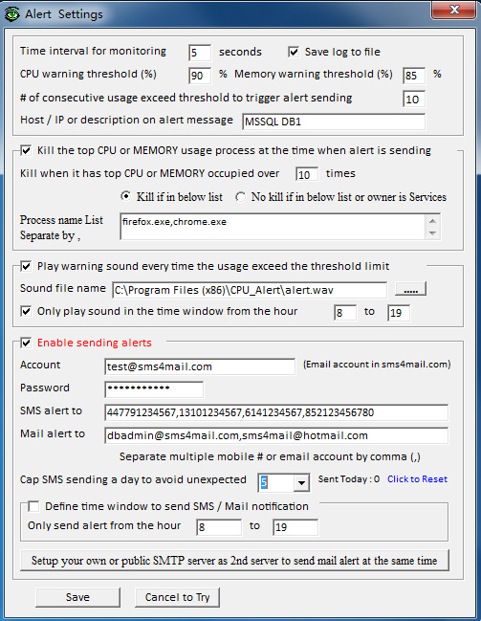Toggle Enable sending alerts checkbox

pyautogui.click(x=26, y=343)
